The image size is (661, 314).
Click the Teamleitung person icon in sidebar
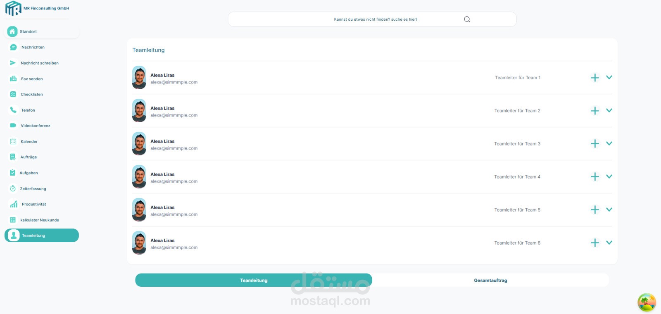tap(14, 235)
